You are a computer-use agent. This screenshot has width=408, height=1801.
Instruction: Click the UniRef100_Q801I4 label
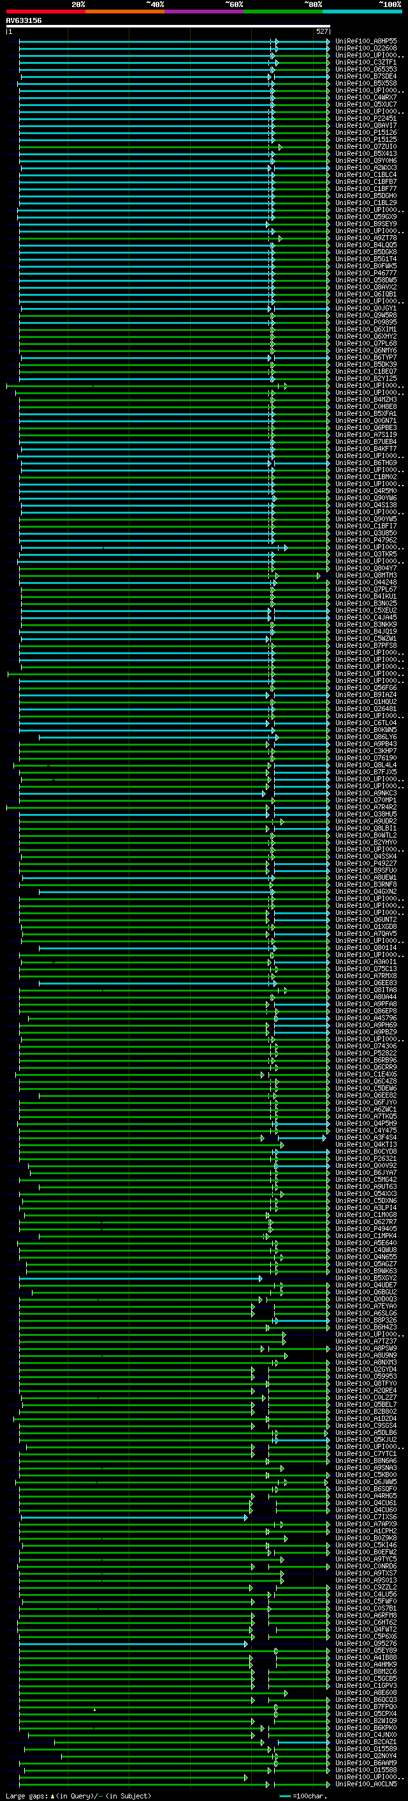pos(366,947)
